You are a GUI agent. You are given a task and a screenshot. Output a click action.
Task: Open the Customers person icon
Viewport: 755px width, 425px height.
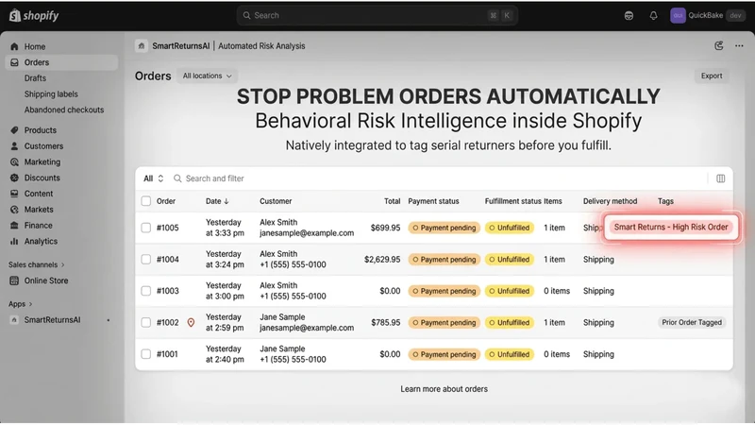pyautogui.click(x=14, y=146)
